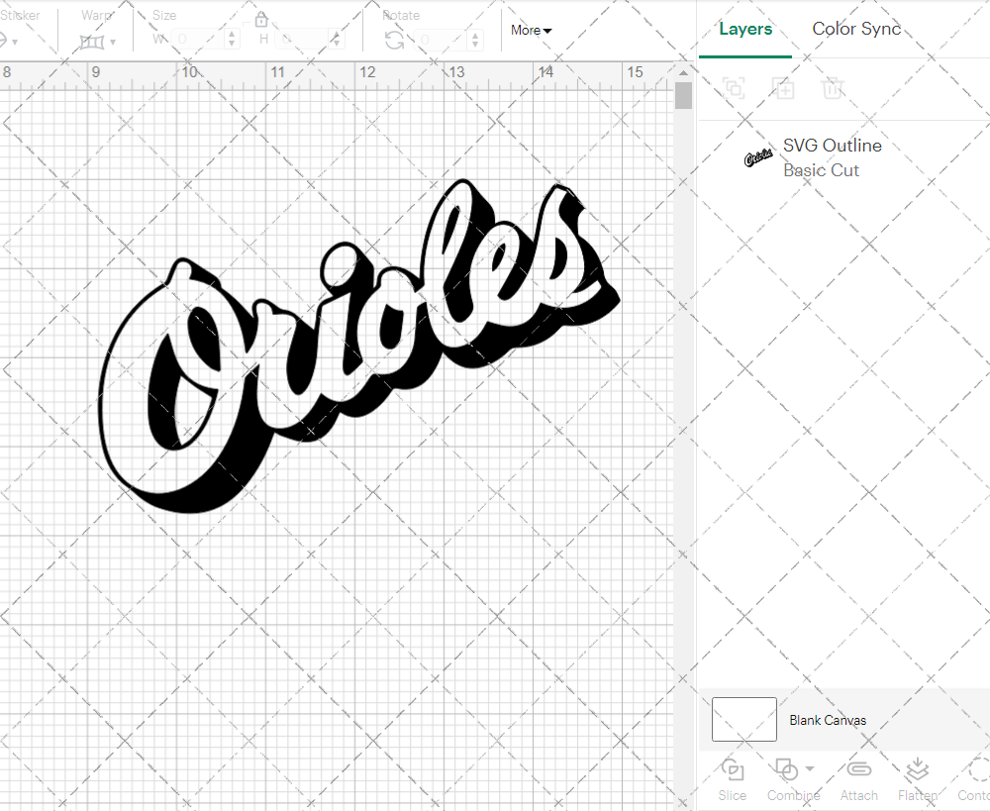Viewport: 990px width, 811px height.
Task: Click the Warp dropdown label
Action: (96, 15)
